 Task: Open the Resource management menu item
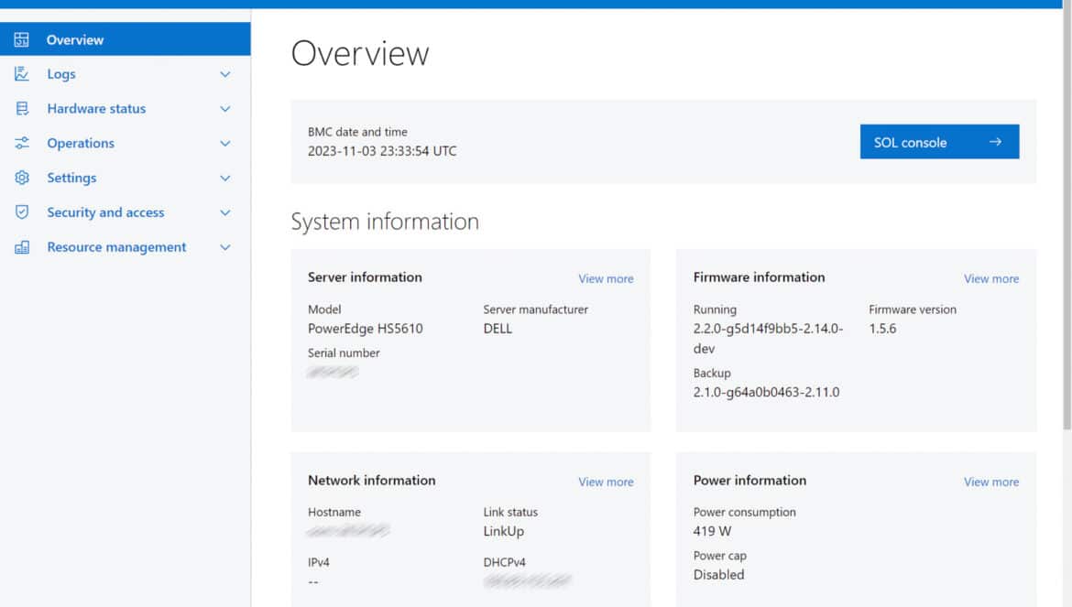[126, 247]
